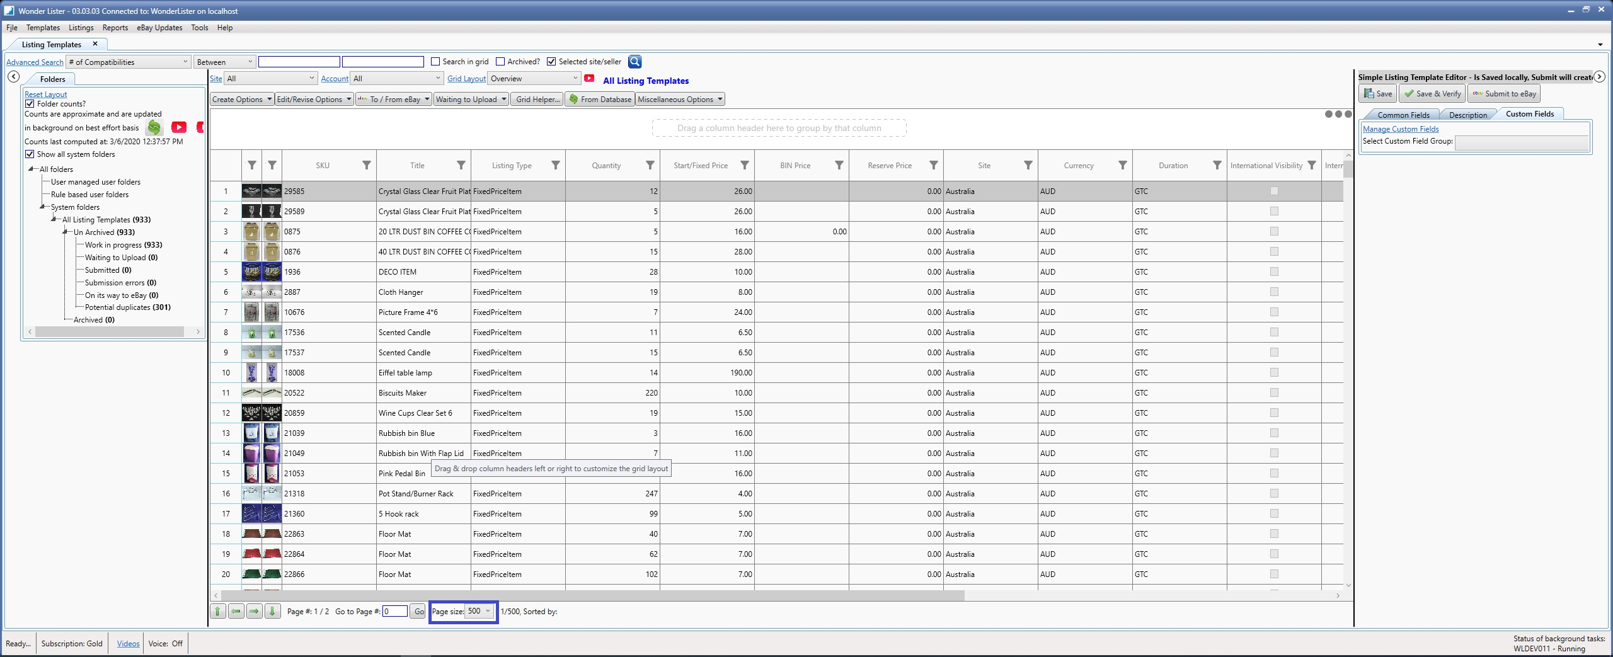Open filter for the Listing Type column
1613x657 pixels.
coord(556,165)
